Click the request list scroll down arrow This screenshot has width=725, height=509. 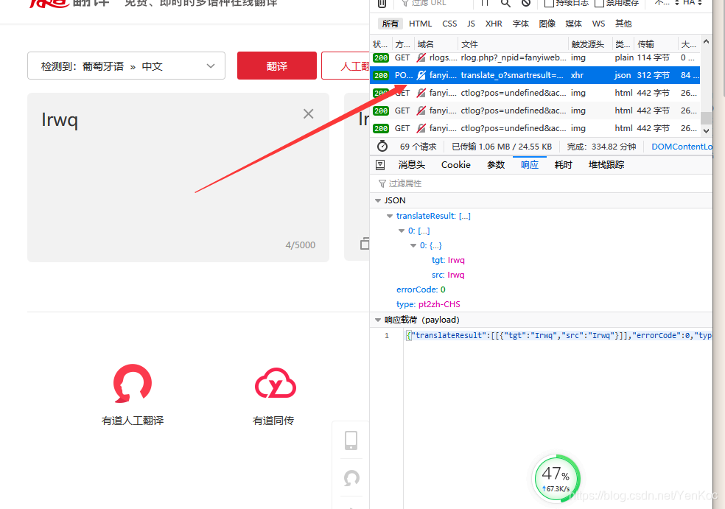point(706,131)
